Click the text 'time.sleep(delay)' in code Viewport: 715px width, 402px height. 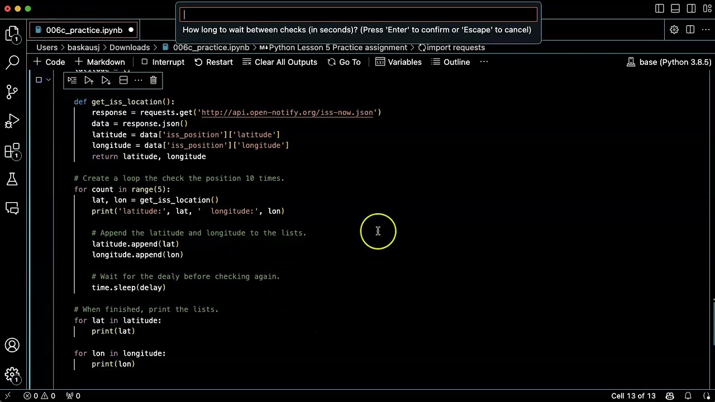[129, 288]
